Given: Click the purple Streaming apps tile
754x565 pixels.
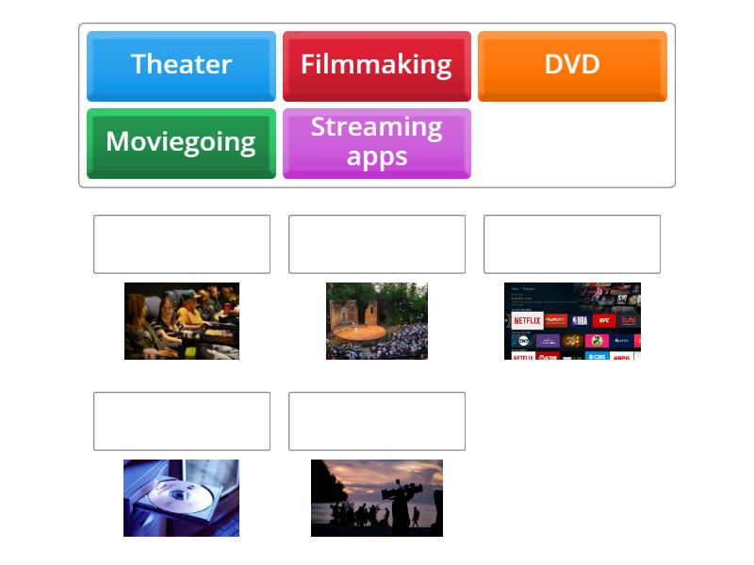Looking at the screenshot, I should coord(376,143).
